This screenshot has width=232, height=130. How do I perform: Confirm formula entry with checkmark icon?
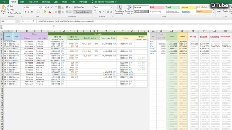click(28, 21)
